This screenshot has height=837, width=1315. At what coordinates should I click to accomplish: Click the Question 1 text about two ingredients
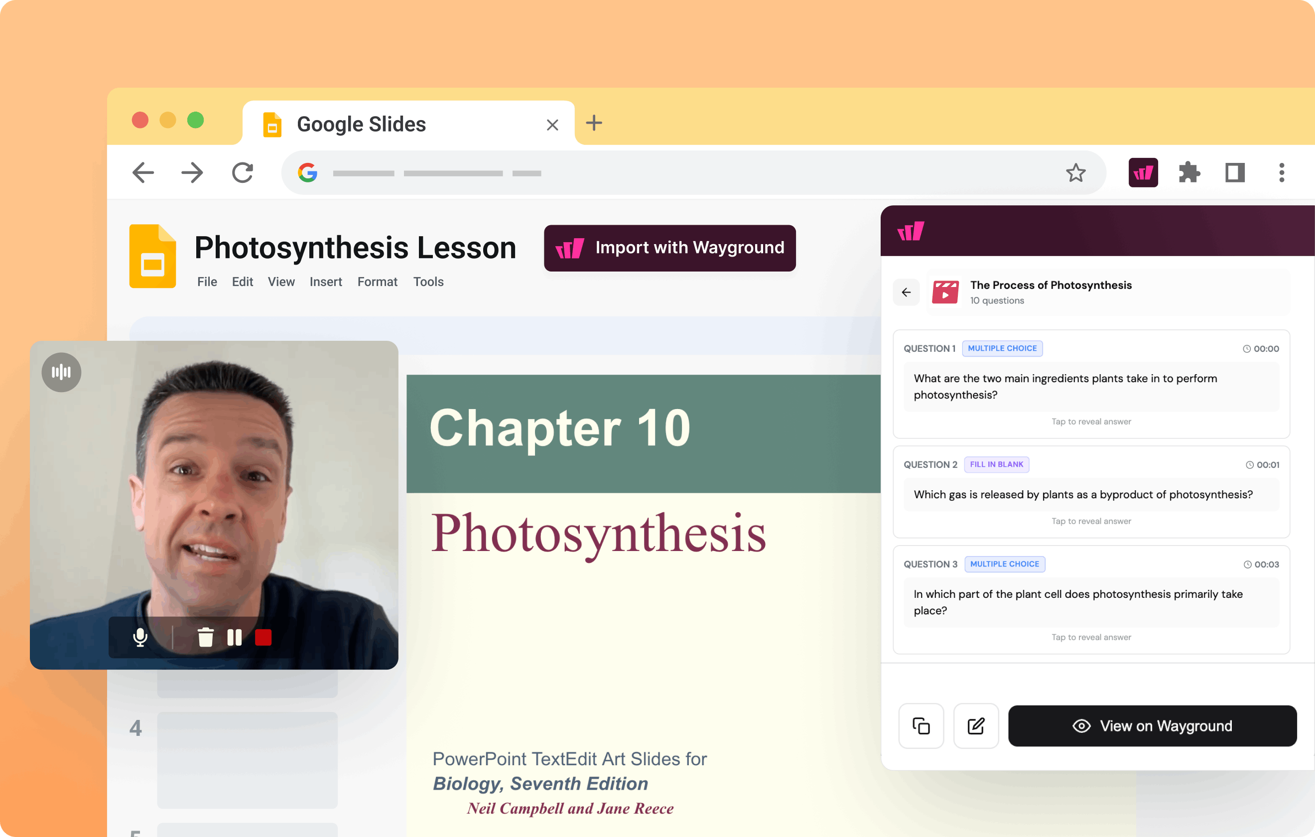click(1091, 387)
